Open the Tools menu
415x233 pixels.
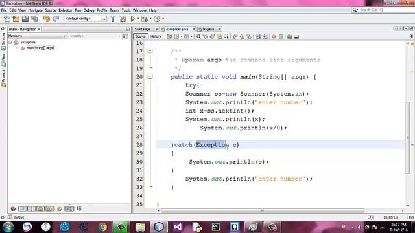tap(126, 10)
